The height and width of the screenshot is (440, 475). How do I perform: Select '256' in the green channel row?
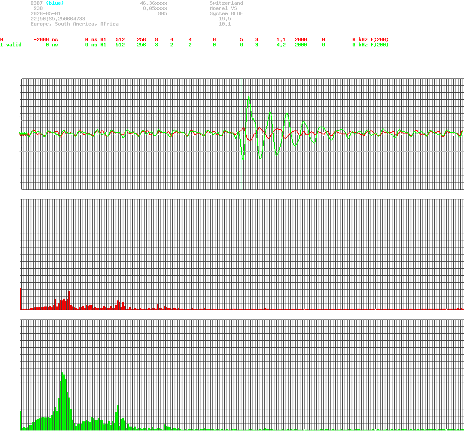tap(141, 45)
